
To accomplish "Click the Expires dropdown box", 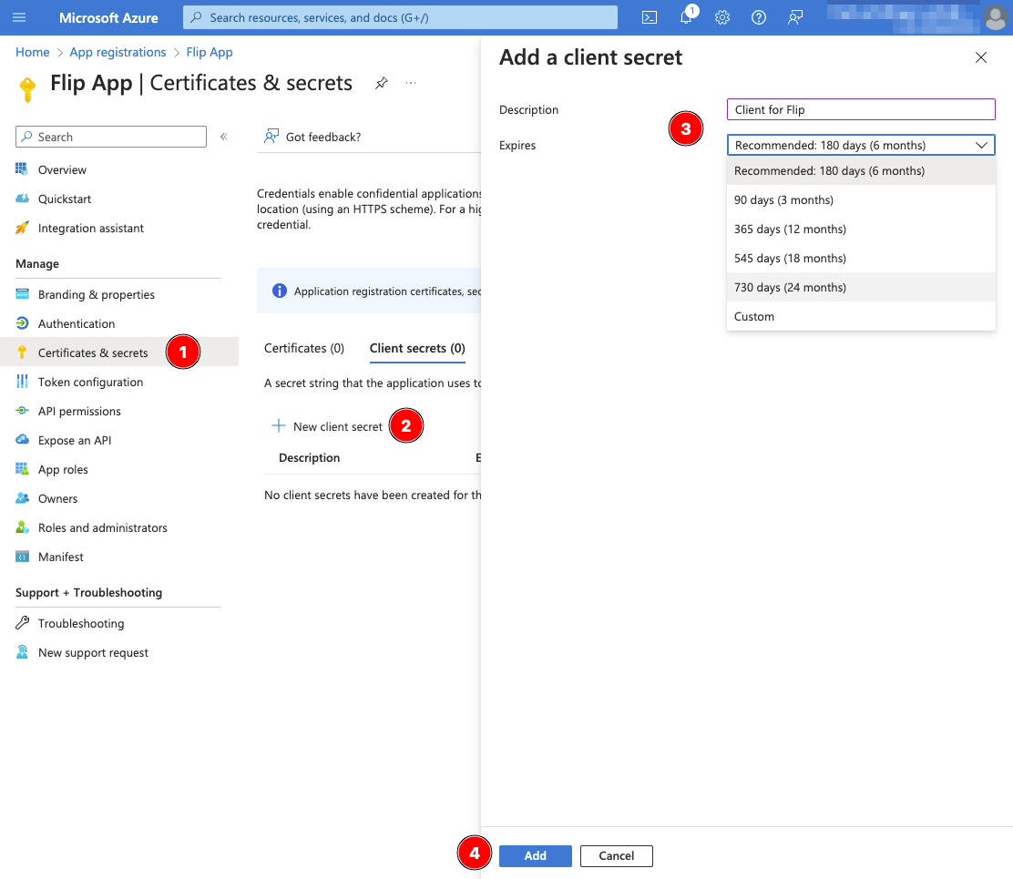I will [861, 145].
